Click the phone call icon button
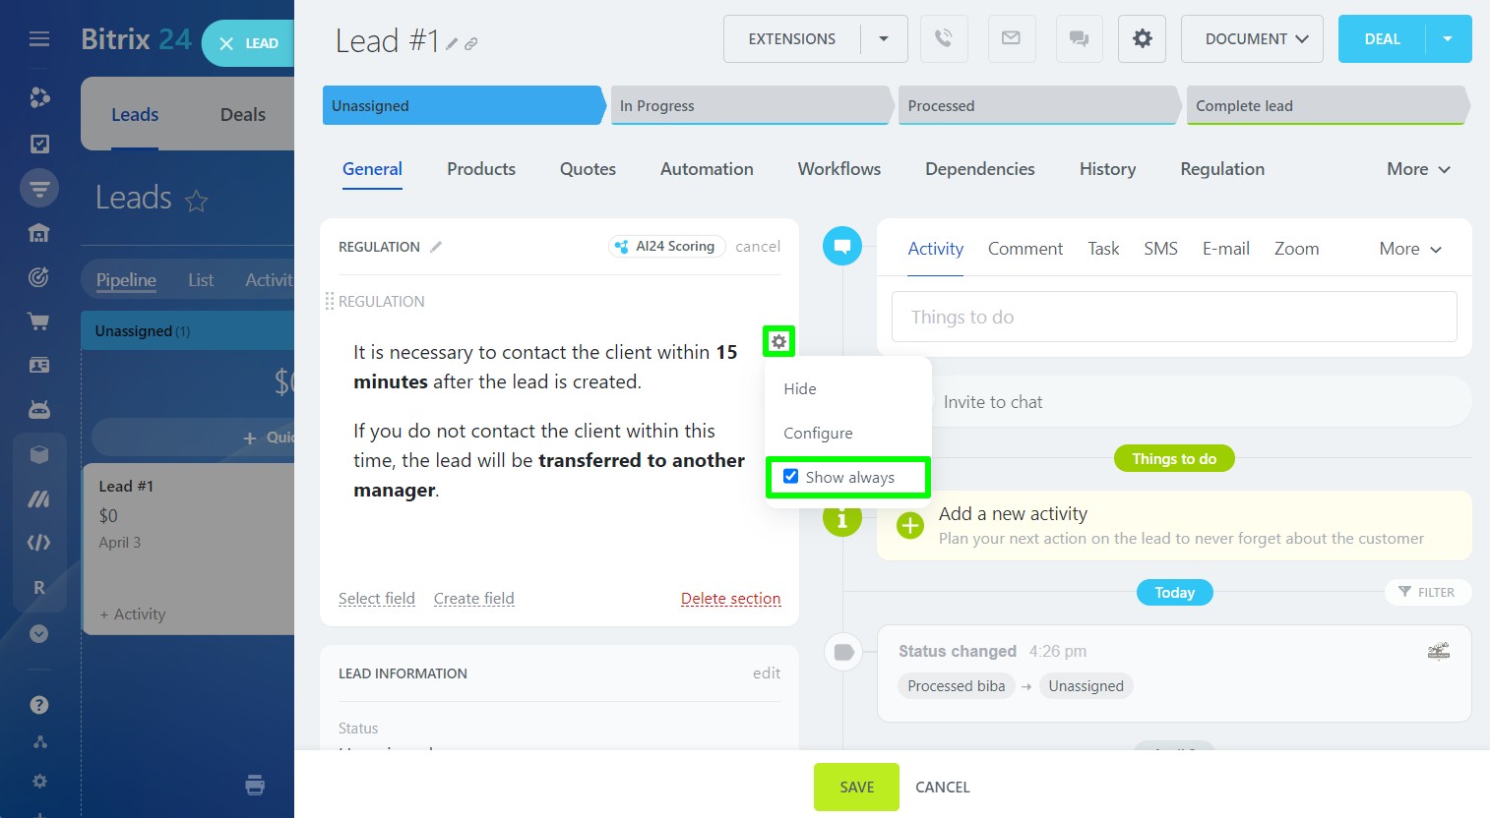Viewport: 1490px width, 818px height. coord(943,39)
